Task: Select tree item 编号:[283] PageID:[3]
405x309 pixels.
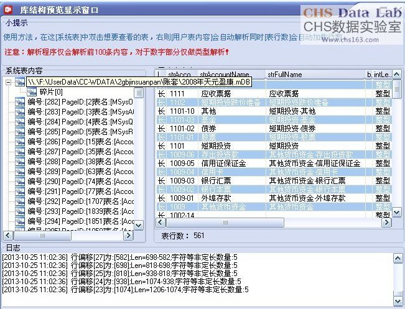Action: click(x=80, y=112)
